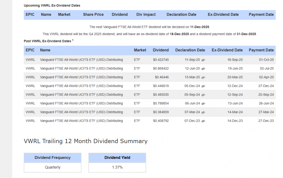Select Ex-Dividend Date header in past dividends table
The width and height of the screenshot is (283, 178).
pyautogui.click(x=227, y=50)
